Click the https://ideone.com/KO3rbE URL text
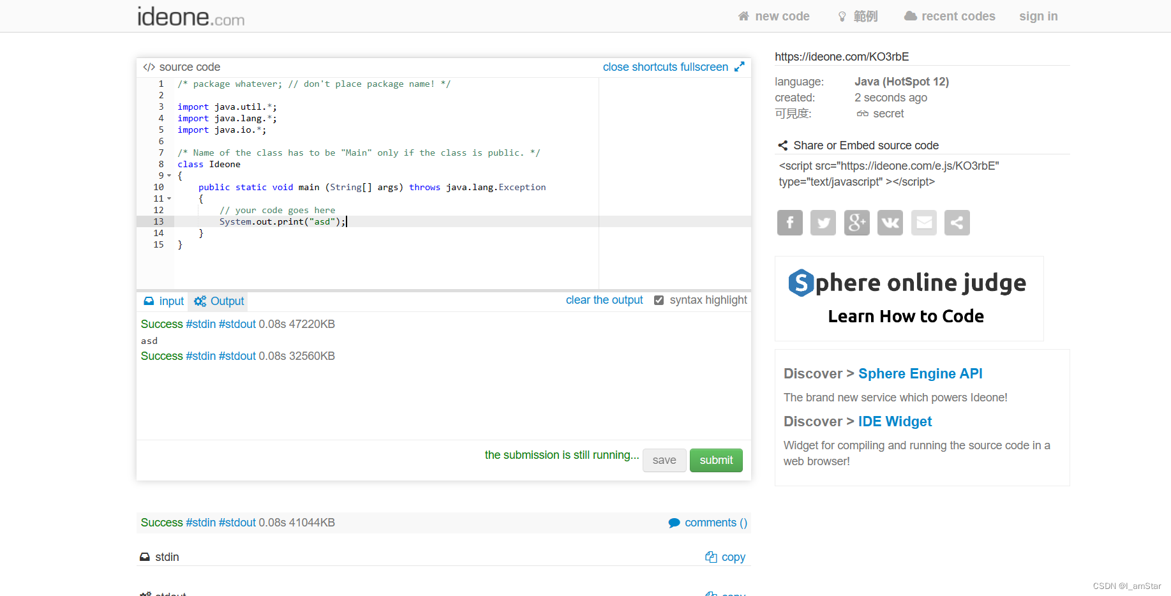 click(842, 57)
